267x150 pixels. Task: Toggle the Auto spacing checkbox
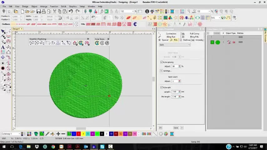(x=161, y=62)
